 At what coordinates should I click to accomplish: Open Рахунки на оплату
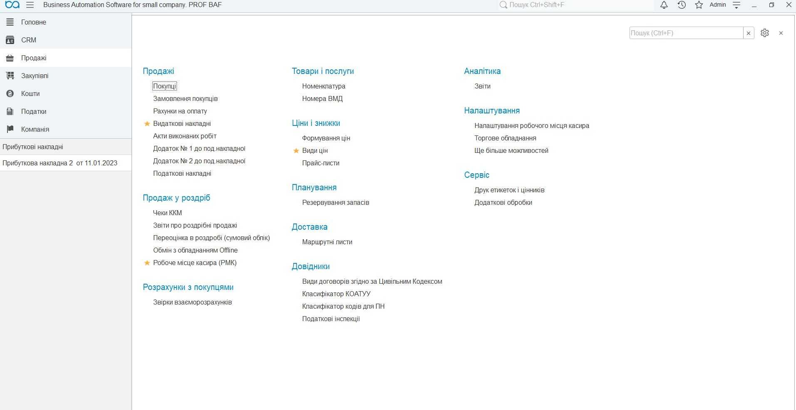(180, 111)
